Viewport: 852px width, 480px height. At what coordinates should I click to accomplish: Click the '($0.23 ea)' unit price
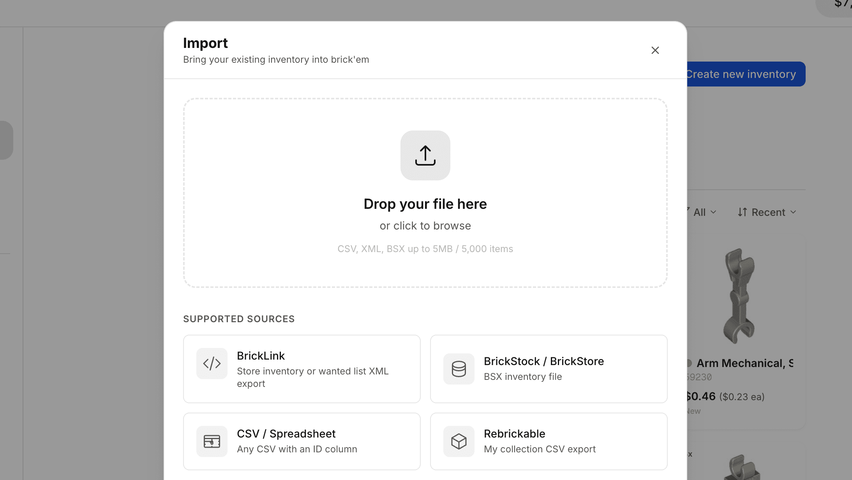742,397
